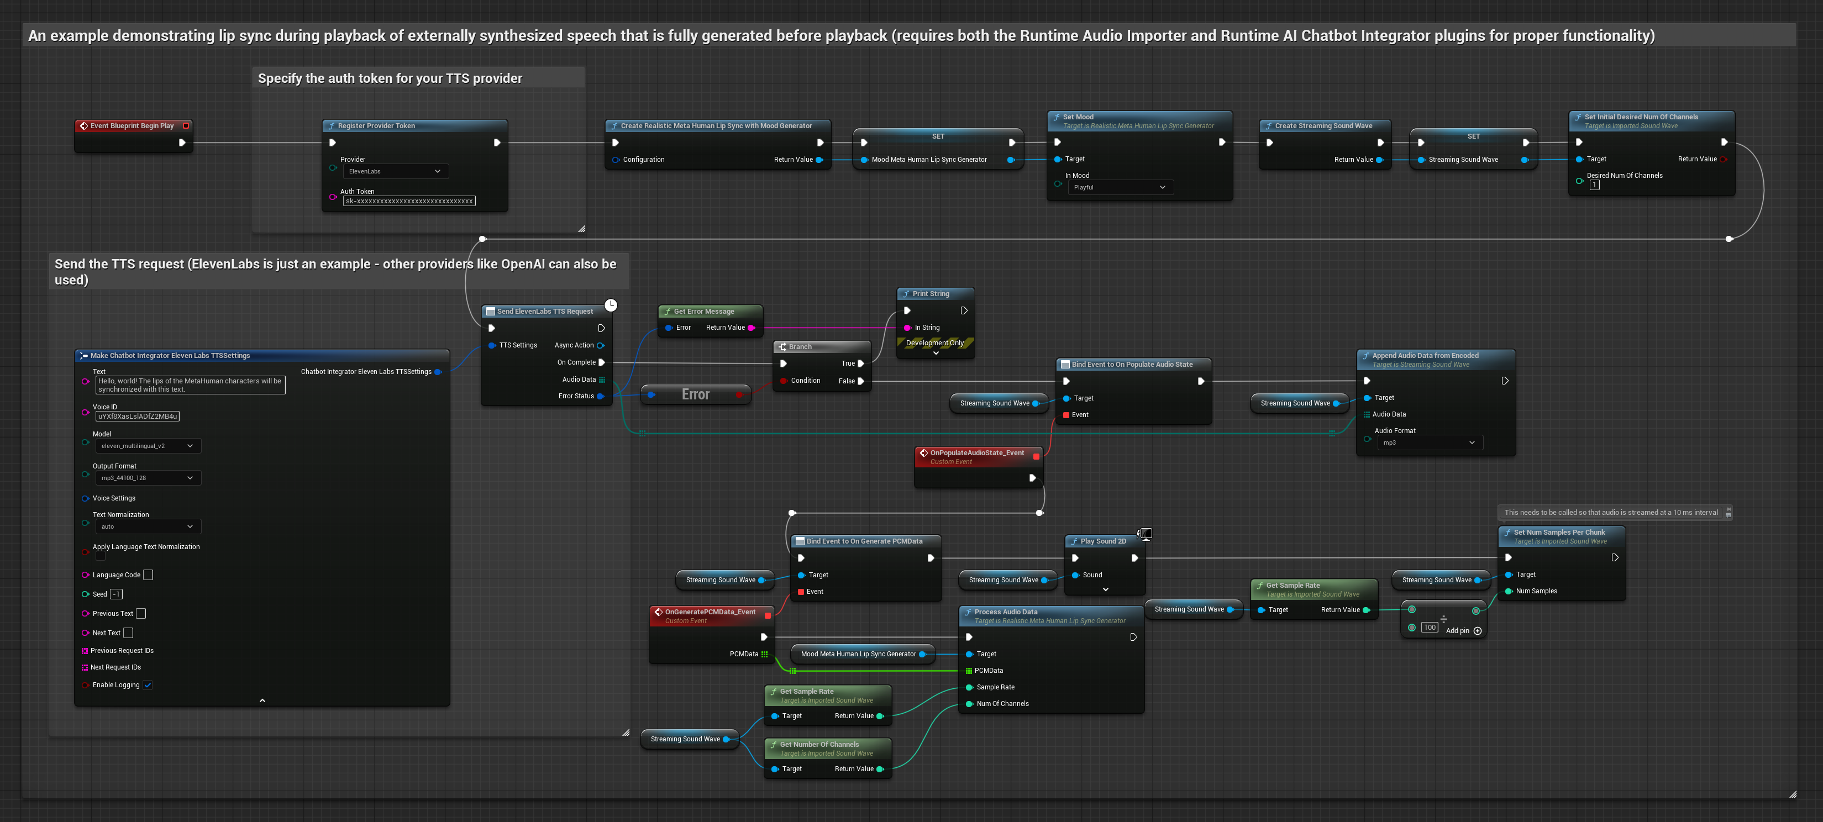Click clock icon on Send ElevenLabs TTS Request
The height and width of the screenshot is (822, 1823).
coord(611,305)
